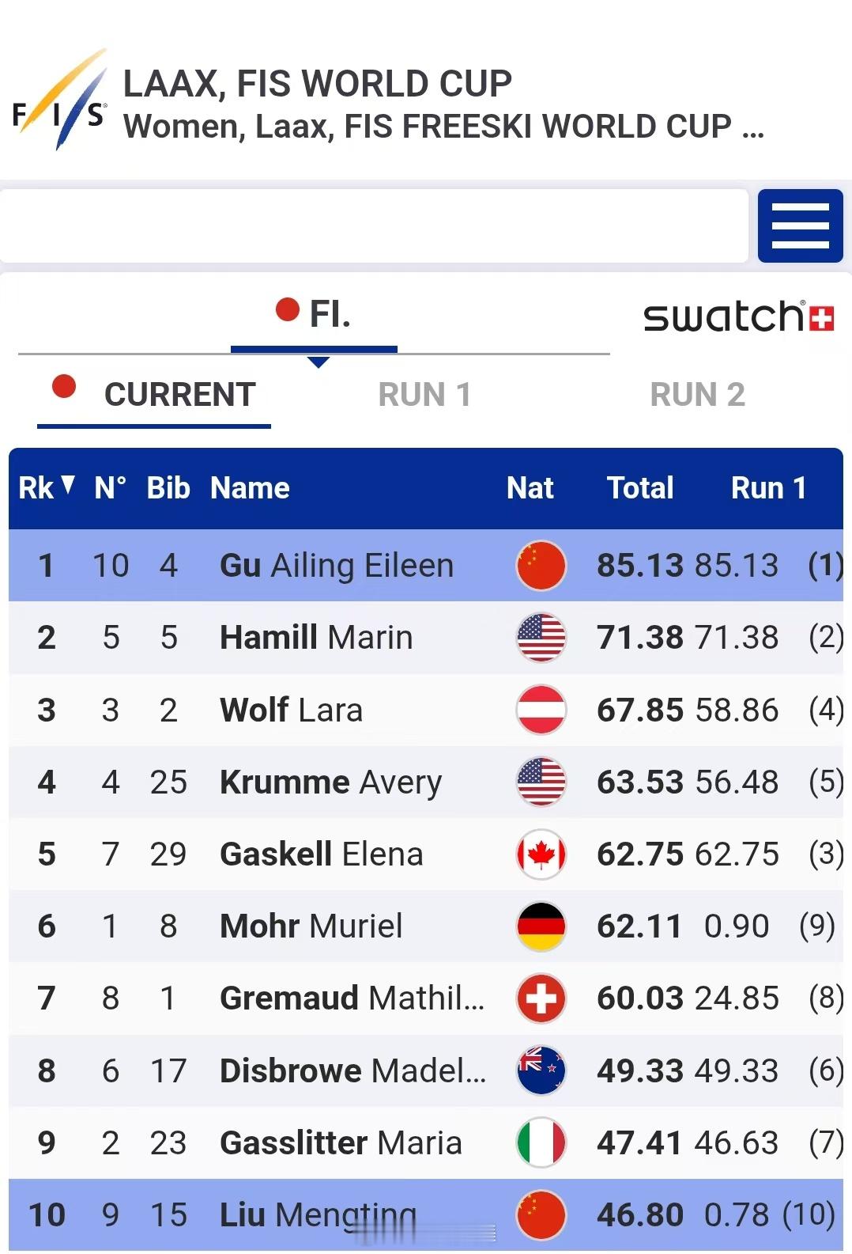Open Krumme Avery athlete link
The width and height of the screenshot is (852, 1254).
[x=330, y=782]
